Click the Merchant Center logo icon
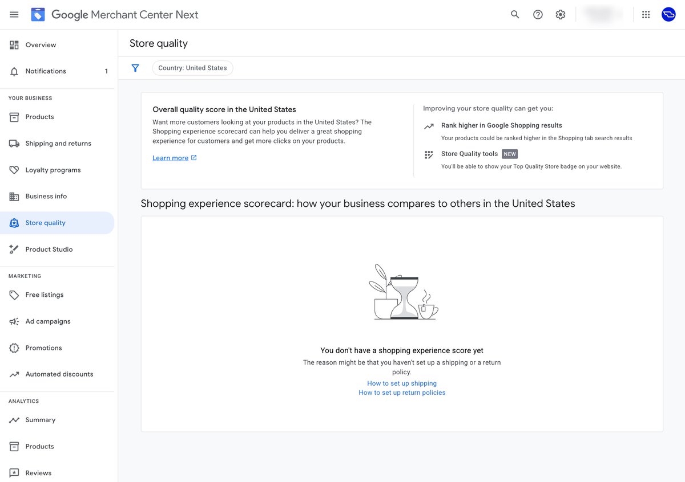Image resolution: width=685 pixels, height=482 pixels. coord(38,15)
